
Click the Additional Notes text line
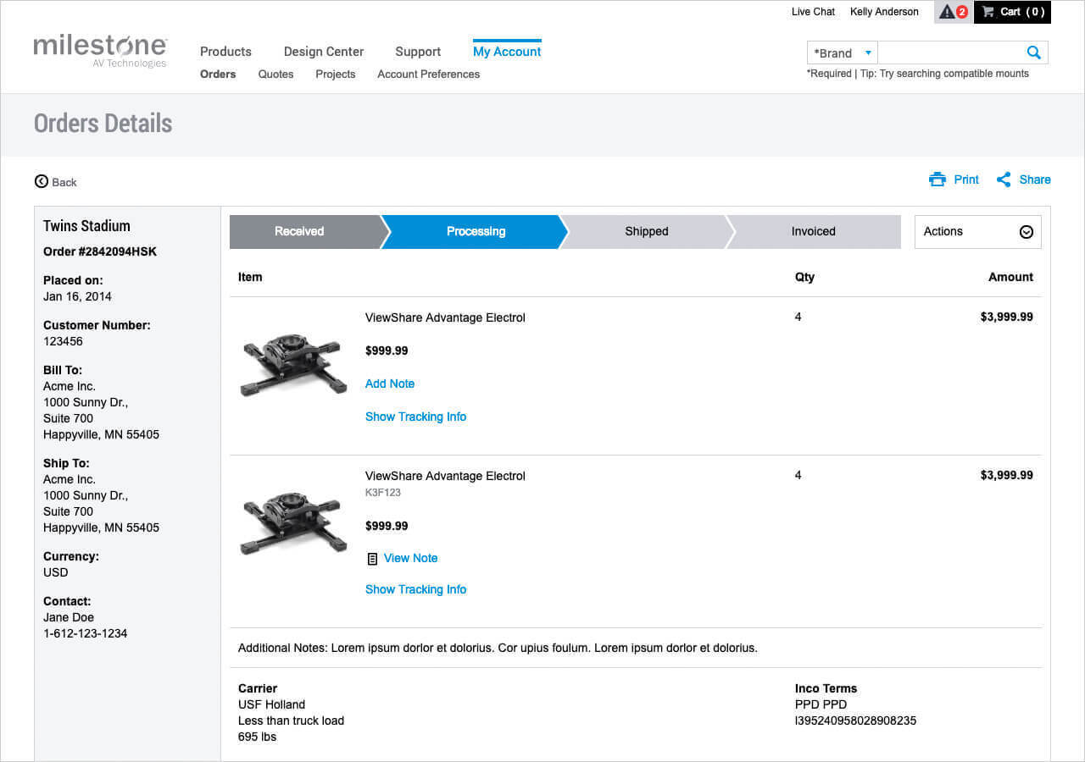point(498,648)
